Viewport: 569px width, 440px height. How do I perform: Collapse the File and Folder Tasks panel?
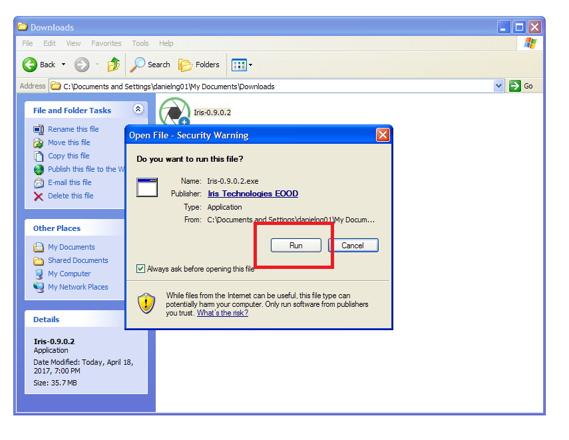coord(138,109)
